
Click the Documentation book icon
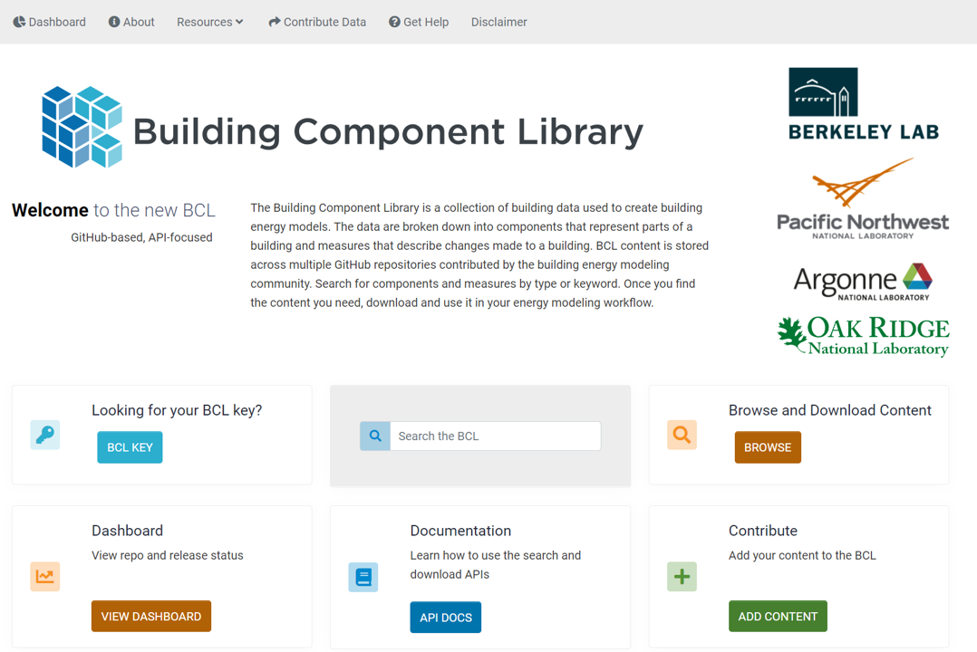click(363, 577)
